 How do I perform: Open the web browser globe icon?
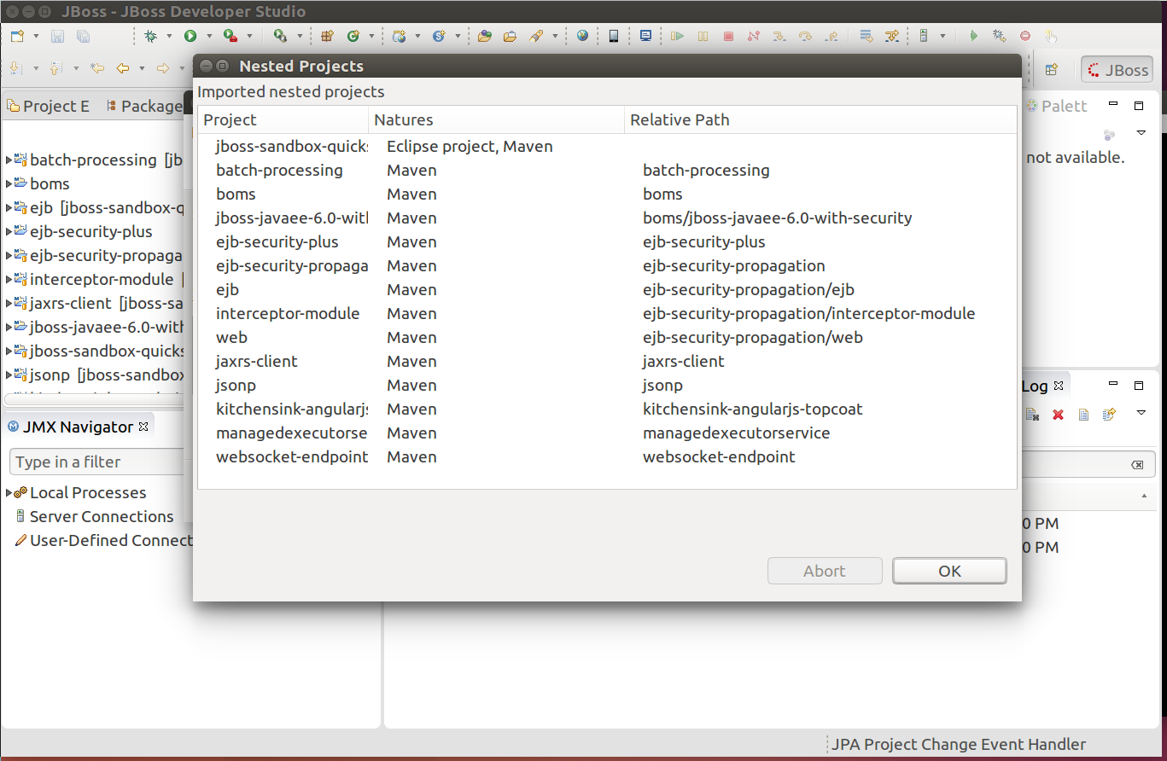pos(583,36)
